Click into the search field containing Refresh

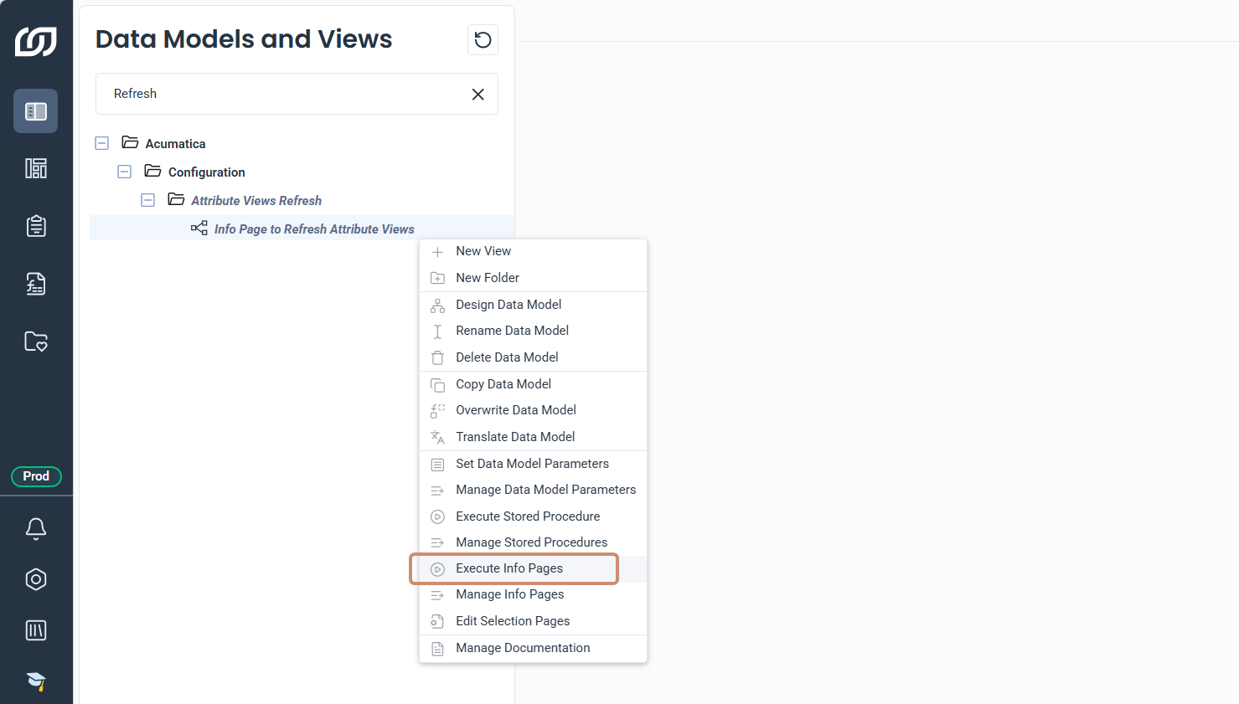[x=297, y=94]
